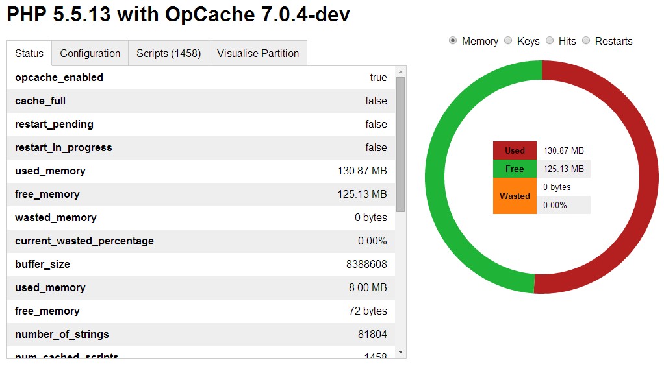Select the Memory radio button
Viewport: 664px width, 369px height.
pyautogui.click(x=453, y=41)
